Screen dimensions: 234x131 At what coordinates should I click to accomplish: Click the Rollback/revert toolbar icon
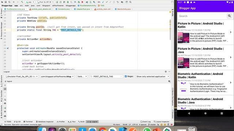click(118, 2)
